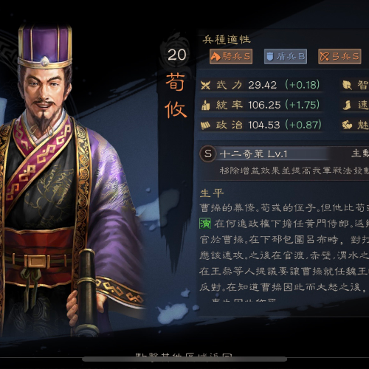Tap the boot 速 speed stat icon
The height and width of the screenshot is (369, 369).
pyautogui.click(x=347, y=106)
